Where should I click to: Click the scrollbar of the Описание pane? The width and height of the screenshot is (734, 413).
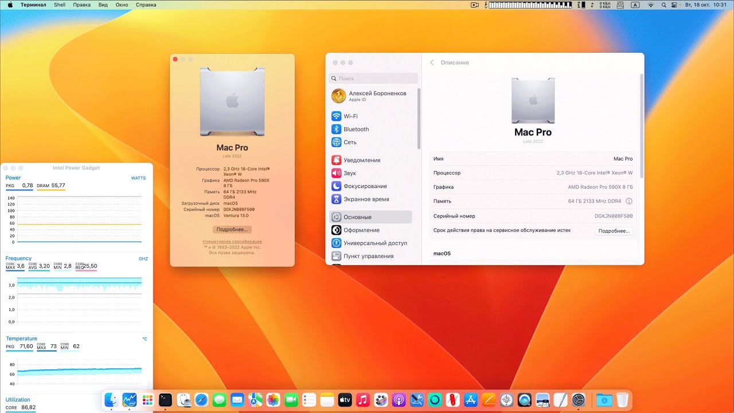pos(641,126)
